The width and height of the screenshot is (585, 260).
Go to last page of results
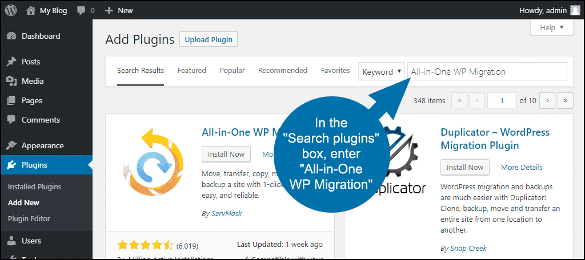pos(565,100)
